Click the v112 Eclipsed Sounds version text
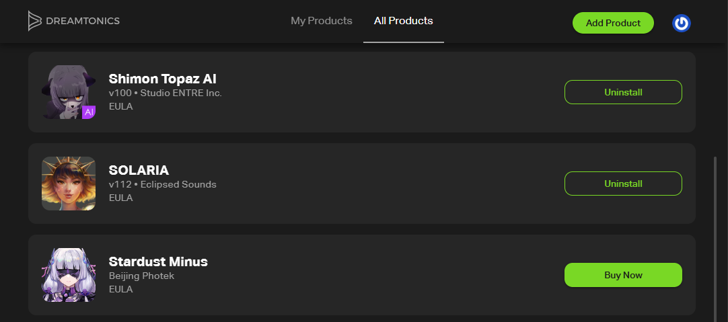This screenshot has height=322, width=728. pyautogui.click(x=163, y=184)
